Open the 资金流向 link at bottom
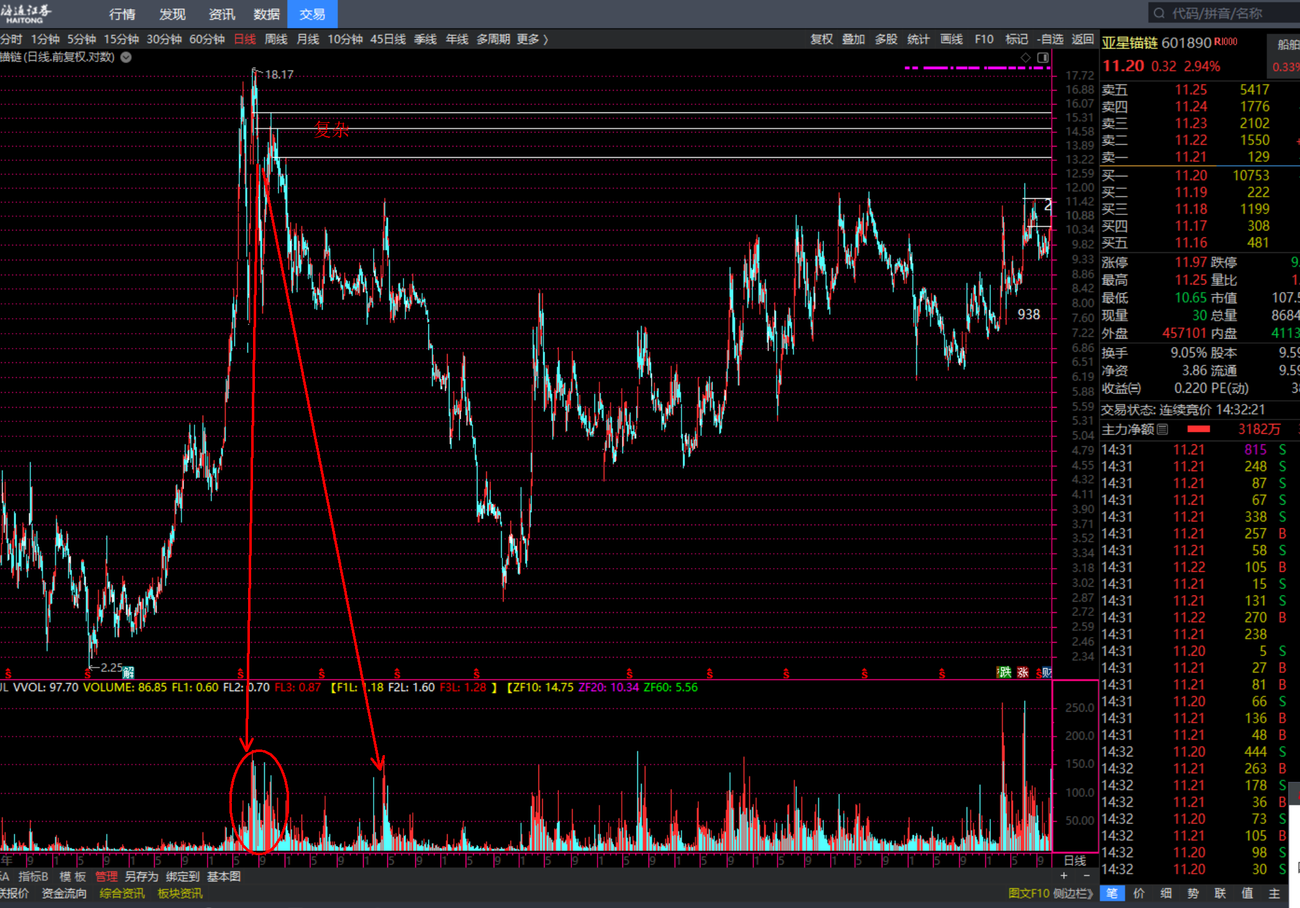 [63, 893]
